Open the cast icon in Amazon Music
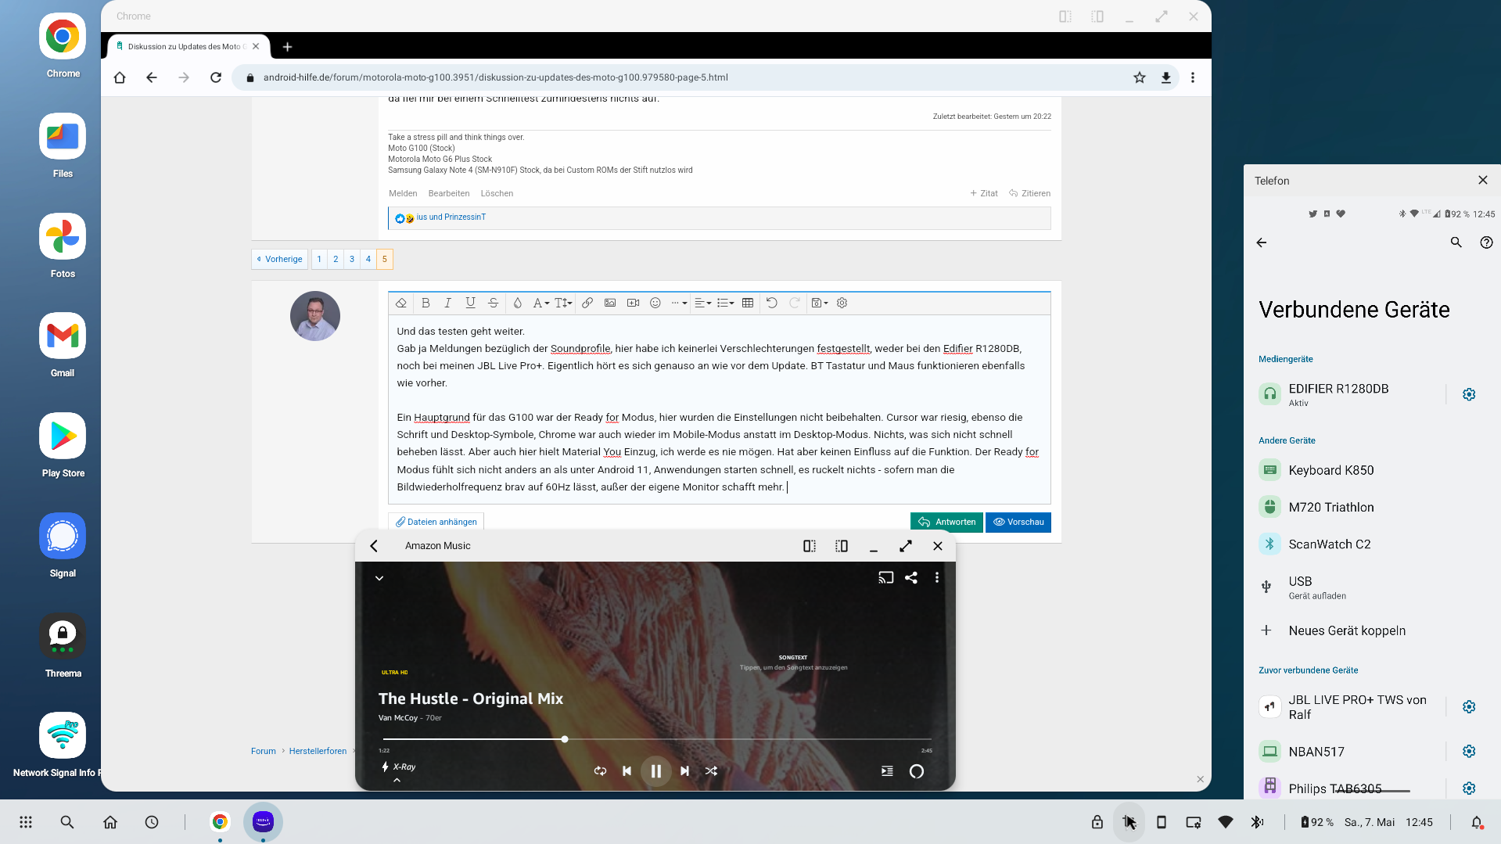The height and width of the screenshot is (844, 1501). (x=885, y=578)
